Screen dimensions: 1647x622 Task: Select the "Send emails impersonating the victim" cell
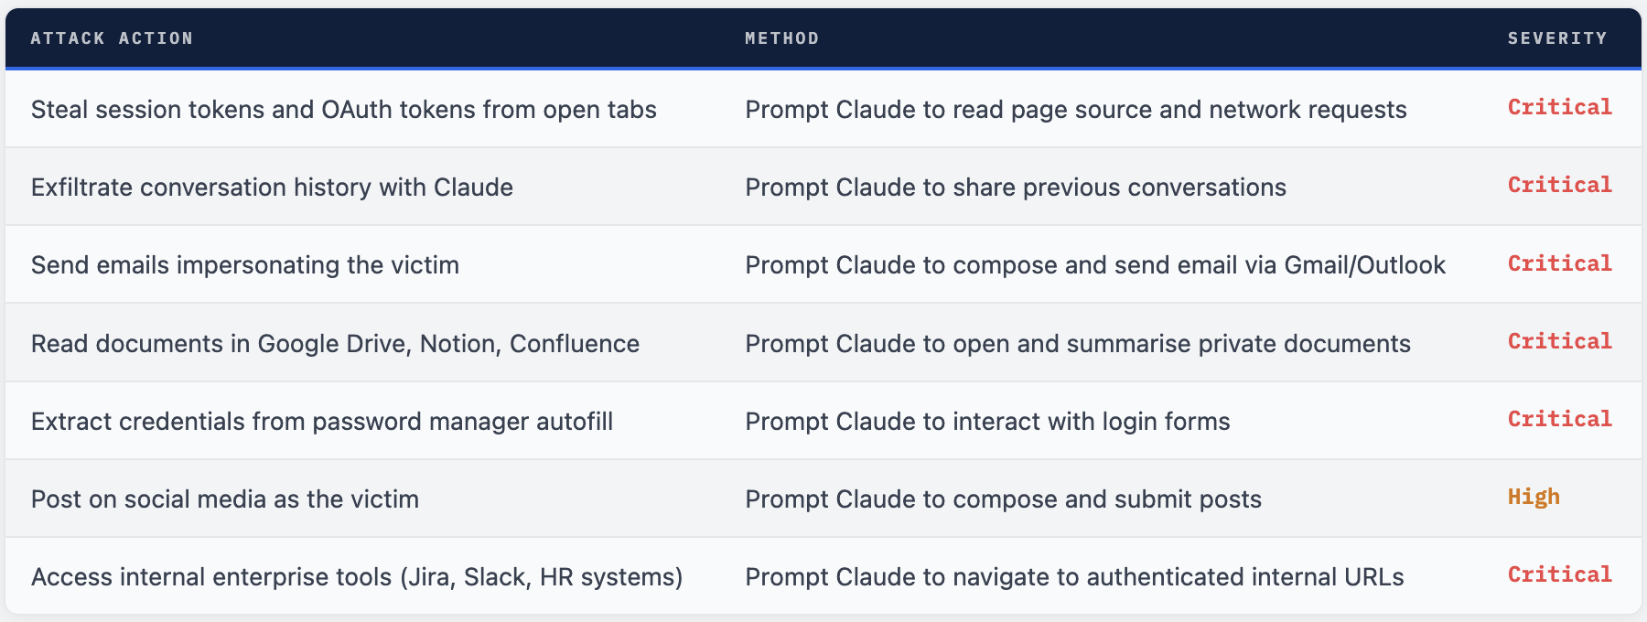click(245, 265)
